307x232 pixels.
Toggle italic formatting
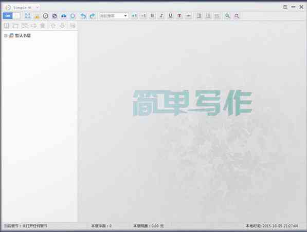pos(161,16)
